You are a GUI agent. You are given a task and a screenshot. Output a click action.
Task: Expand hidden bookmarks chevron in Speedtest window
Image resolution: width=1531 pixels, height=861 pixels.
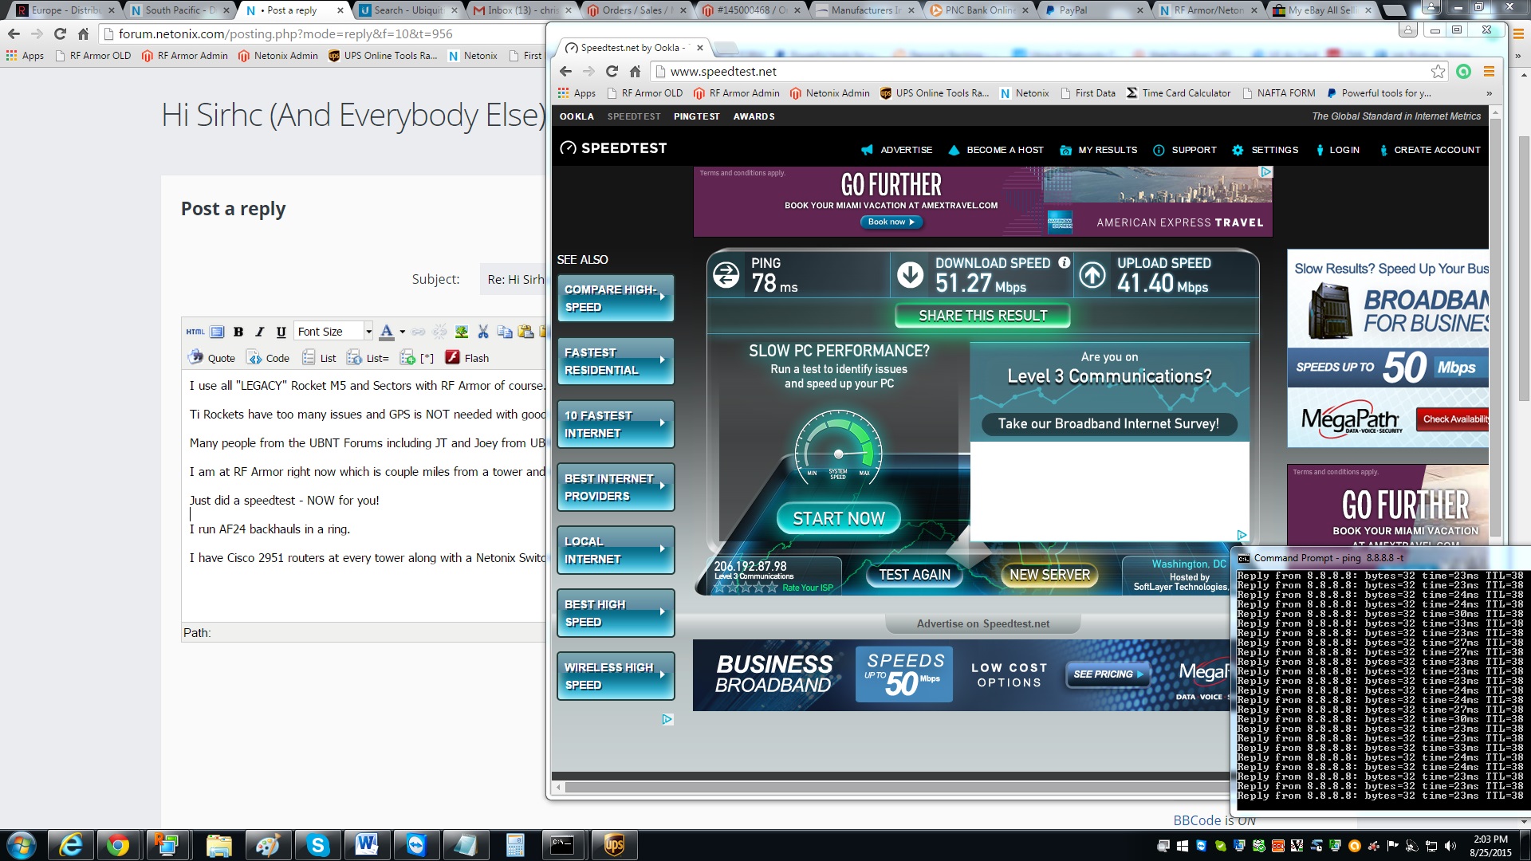(x=1489, y=93)
